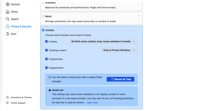Click the Reload All Tabs button
The height and width of the screenshot is (111, 201).
click(120, 79)
